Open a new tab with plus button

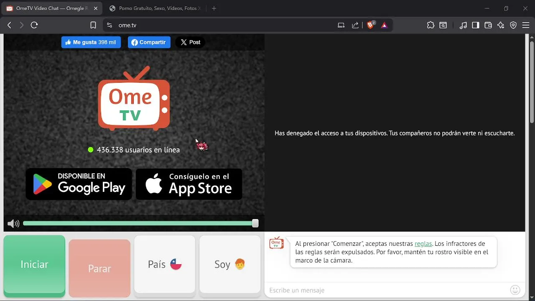point(214,8)
